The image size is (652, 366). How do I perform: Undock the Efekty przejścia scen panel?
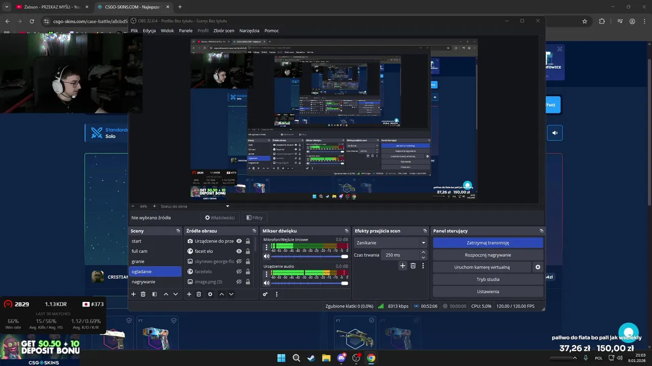pos(425,231)
